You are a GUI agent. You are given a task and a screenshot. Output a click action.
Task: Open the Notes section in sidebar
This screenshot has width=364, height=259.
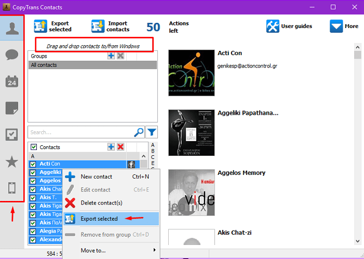(12, 108)
